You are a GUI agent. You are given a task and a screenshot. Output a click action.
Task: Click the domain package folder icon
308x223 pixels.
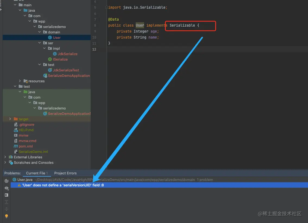(x=45, y=32)
